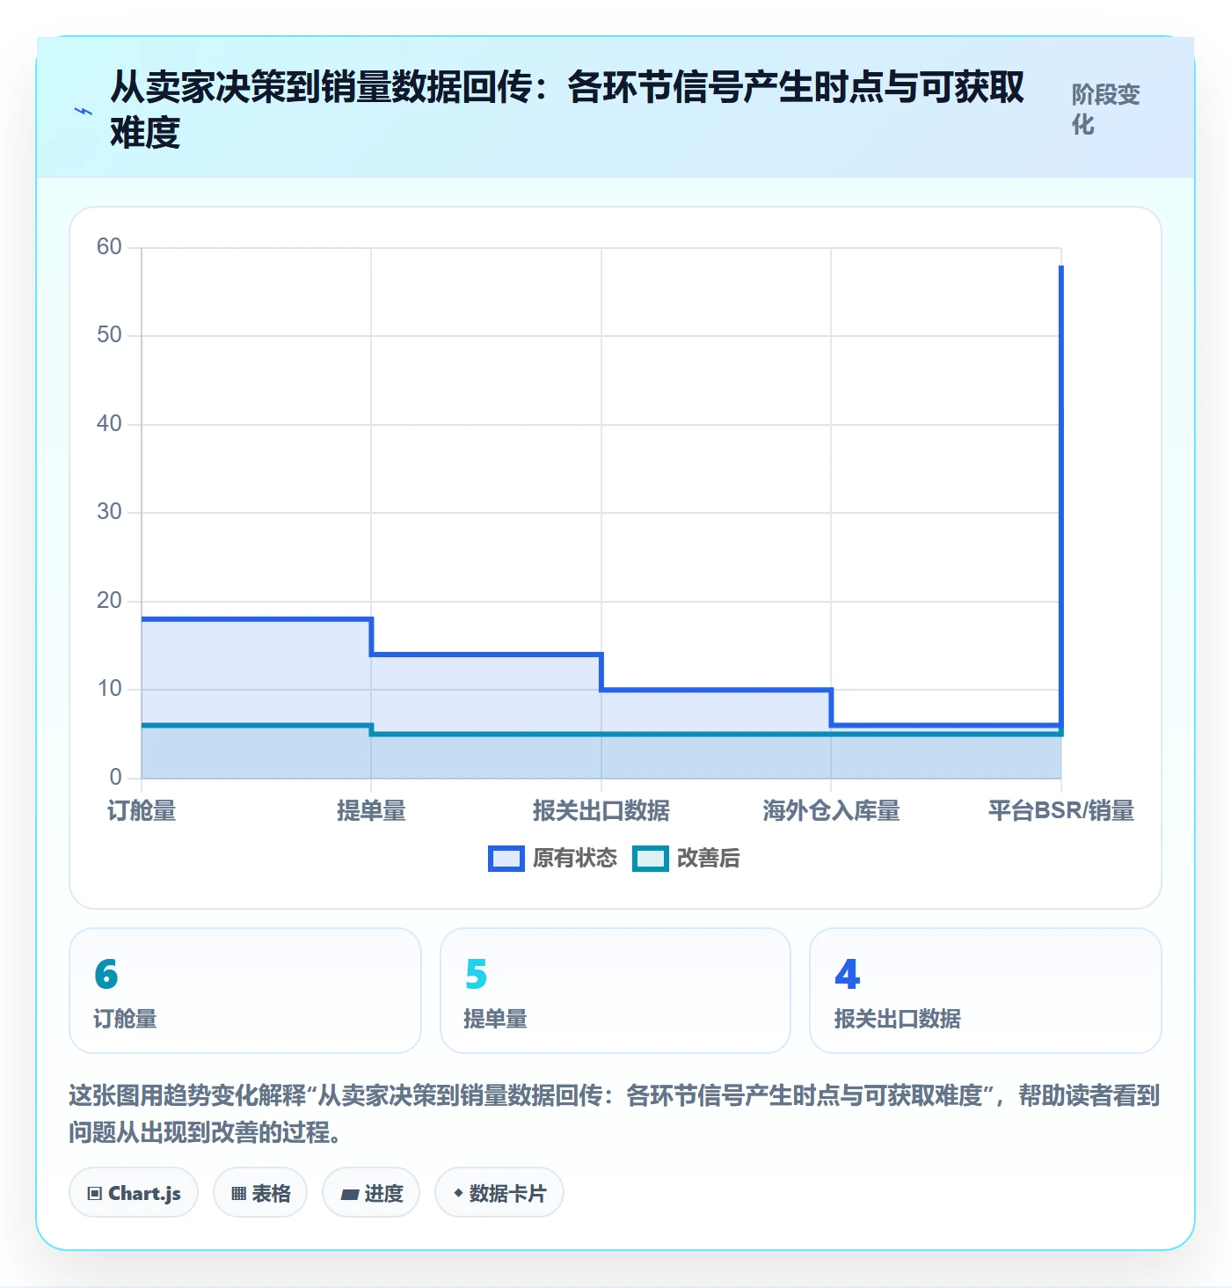Screen dimensions: 1231x1288
Task: Click the 30 y-axis tick label
Action: (109, 512)
